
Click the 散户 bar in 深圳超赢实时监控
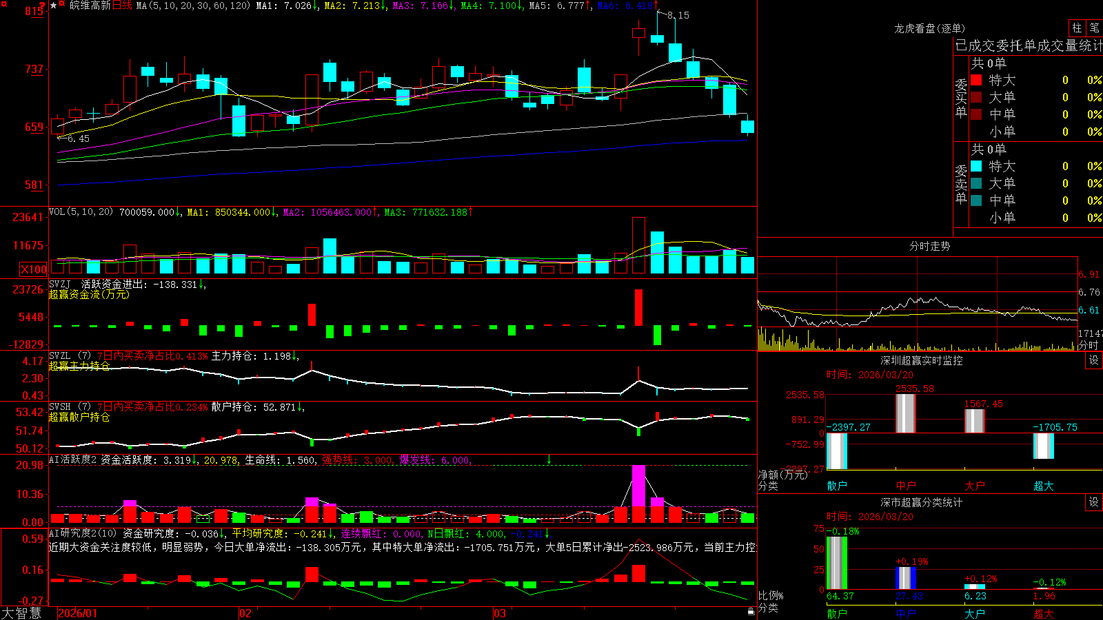837,451
